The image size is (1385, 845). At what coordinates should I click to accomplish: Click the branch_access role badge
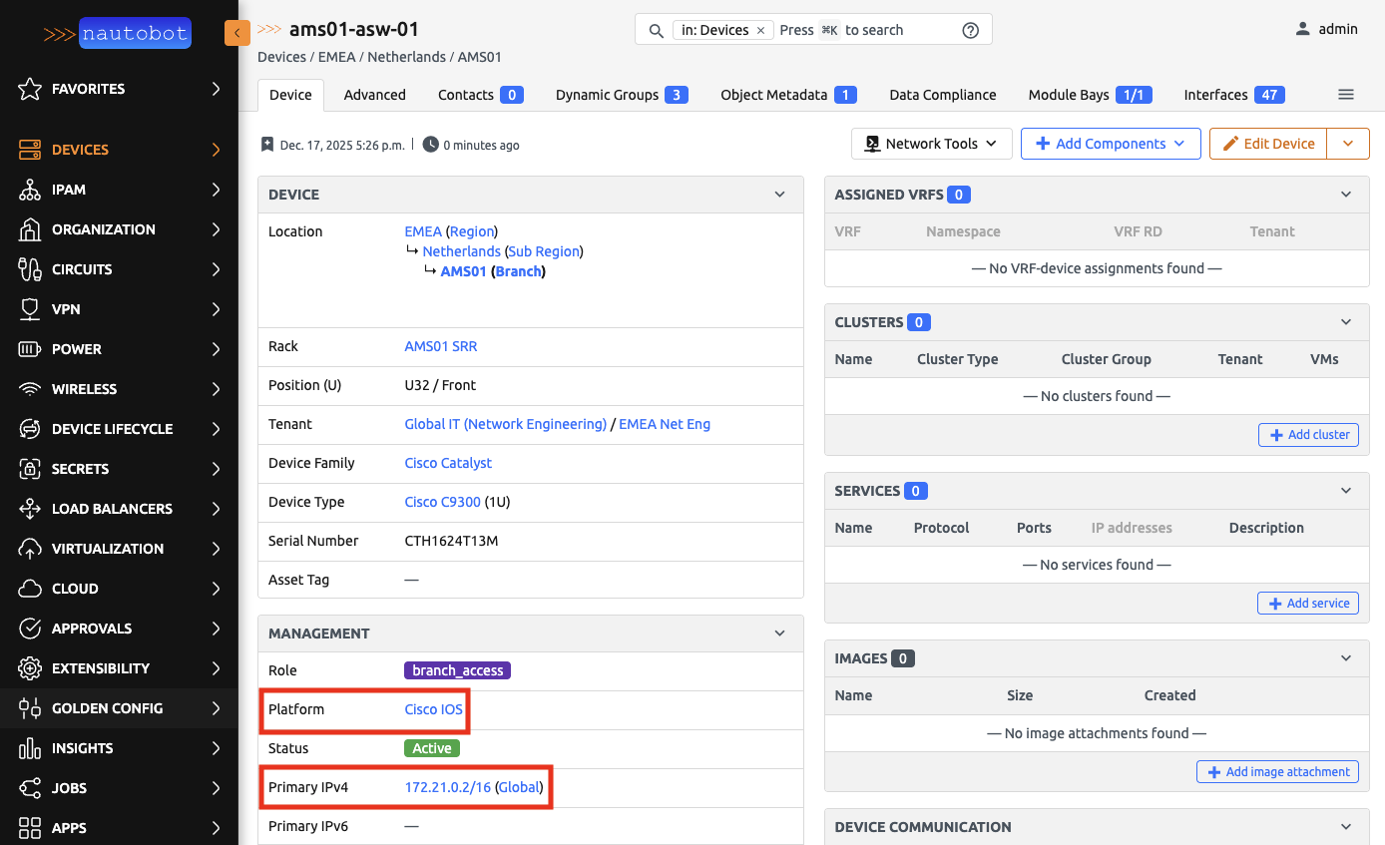click(457, 670)
